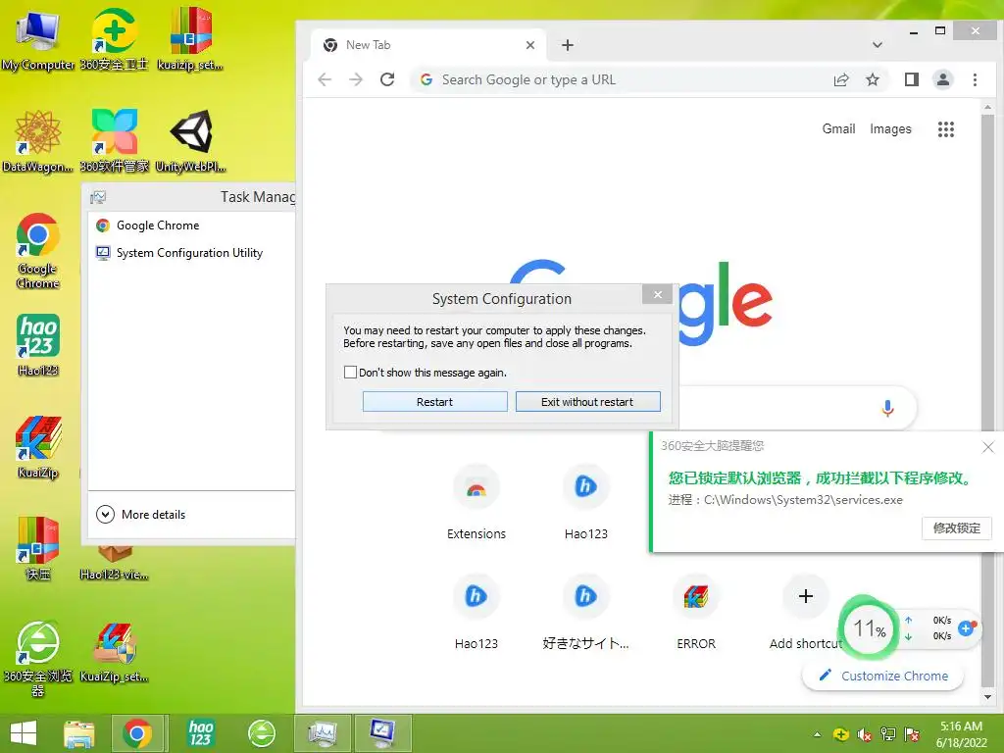
Task: Click the blue plus on 360 speed widget
Action: 966,628
